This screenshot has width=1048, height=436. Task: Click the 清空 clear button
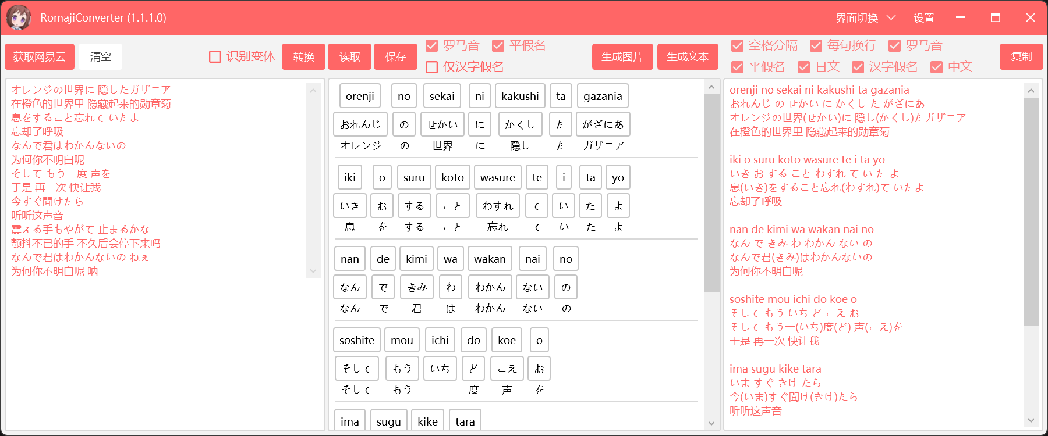click(x=100, y=56)
